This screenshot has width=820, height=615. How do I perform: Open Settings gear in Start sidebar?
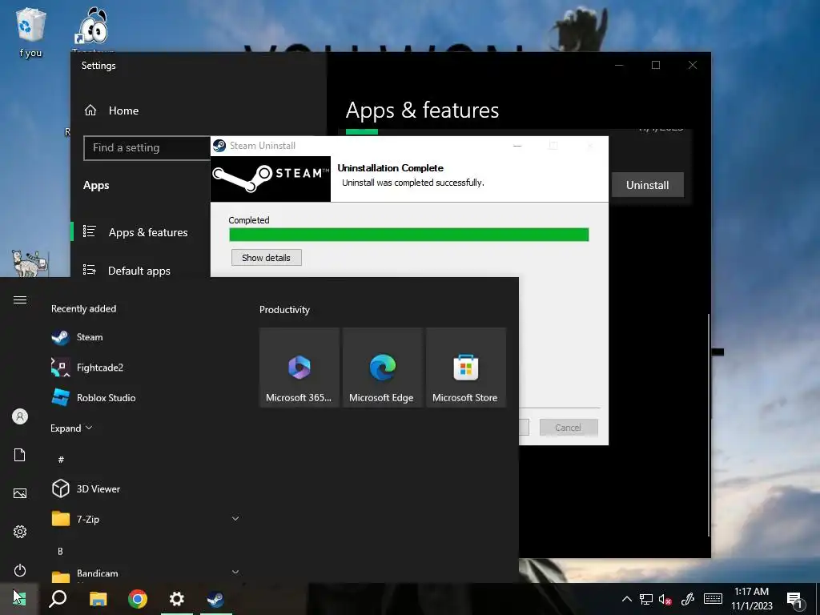20,532
